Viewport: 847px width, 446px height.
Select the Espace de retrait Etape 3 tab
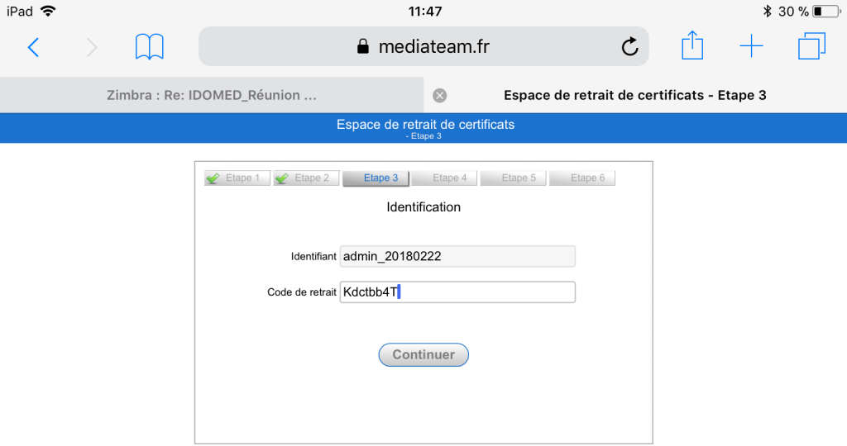635,95
